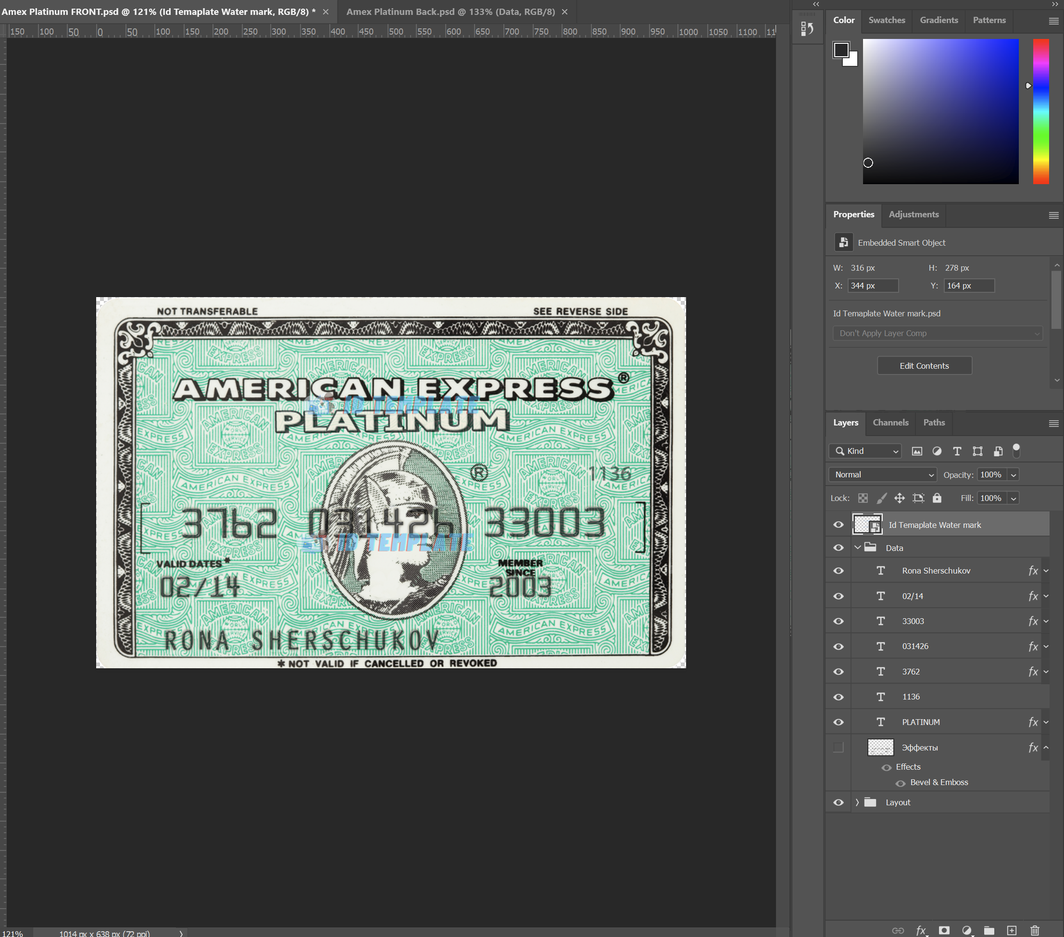The width and height of the screenshot is (1064, 937).
Task: Delete the selected layer
Action: 1035,930
